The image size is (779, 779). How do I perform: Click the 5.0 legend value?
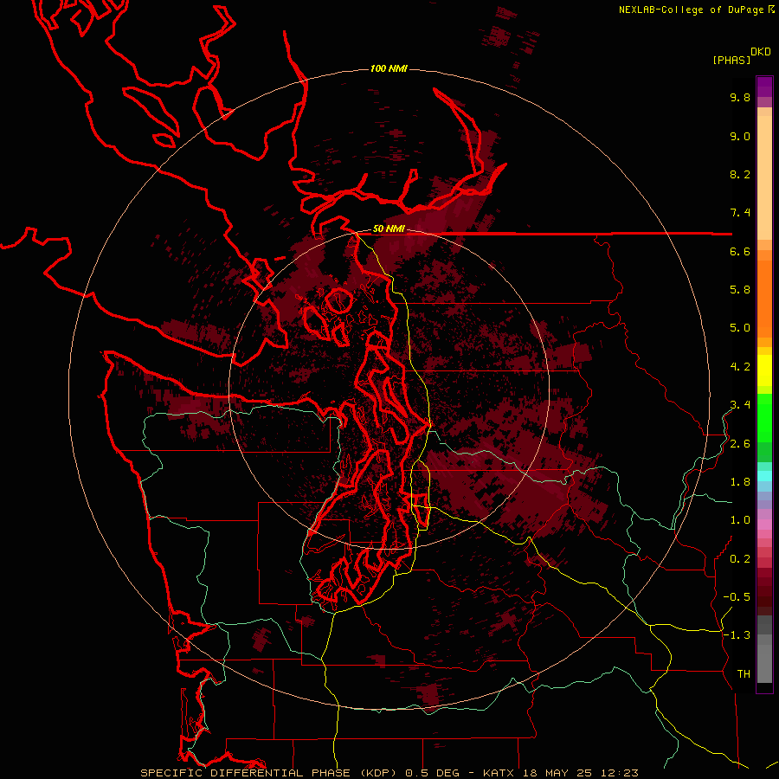tap(740, 328)
